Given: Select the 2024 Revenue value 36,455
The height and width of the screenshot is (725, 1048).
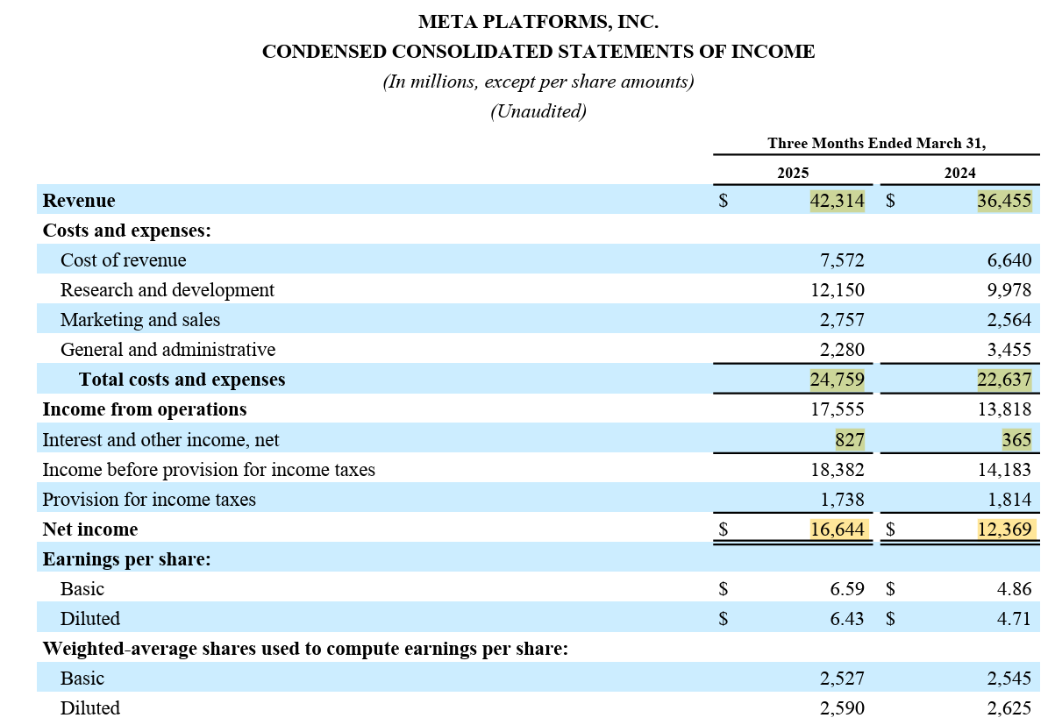Looking at the screenshot, I should [1004, 201].
